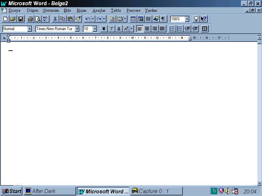The height and width of the screenshot is (196, 262).
Task: Redo the last undone action
Action: click(x=99, y=19)
